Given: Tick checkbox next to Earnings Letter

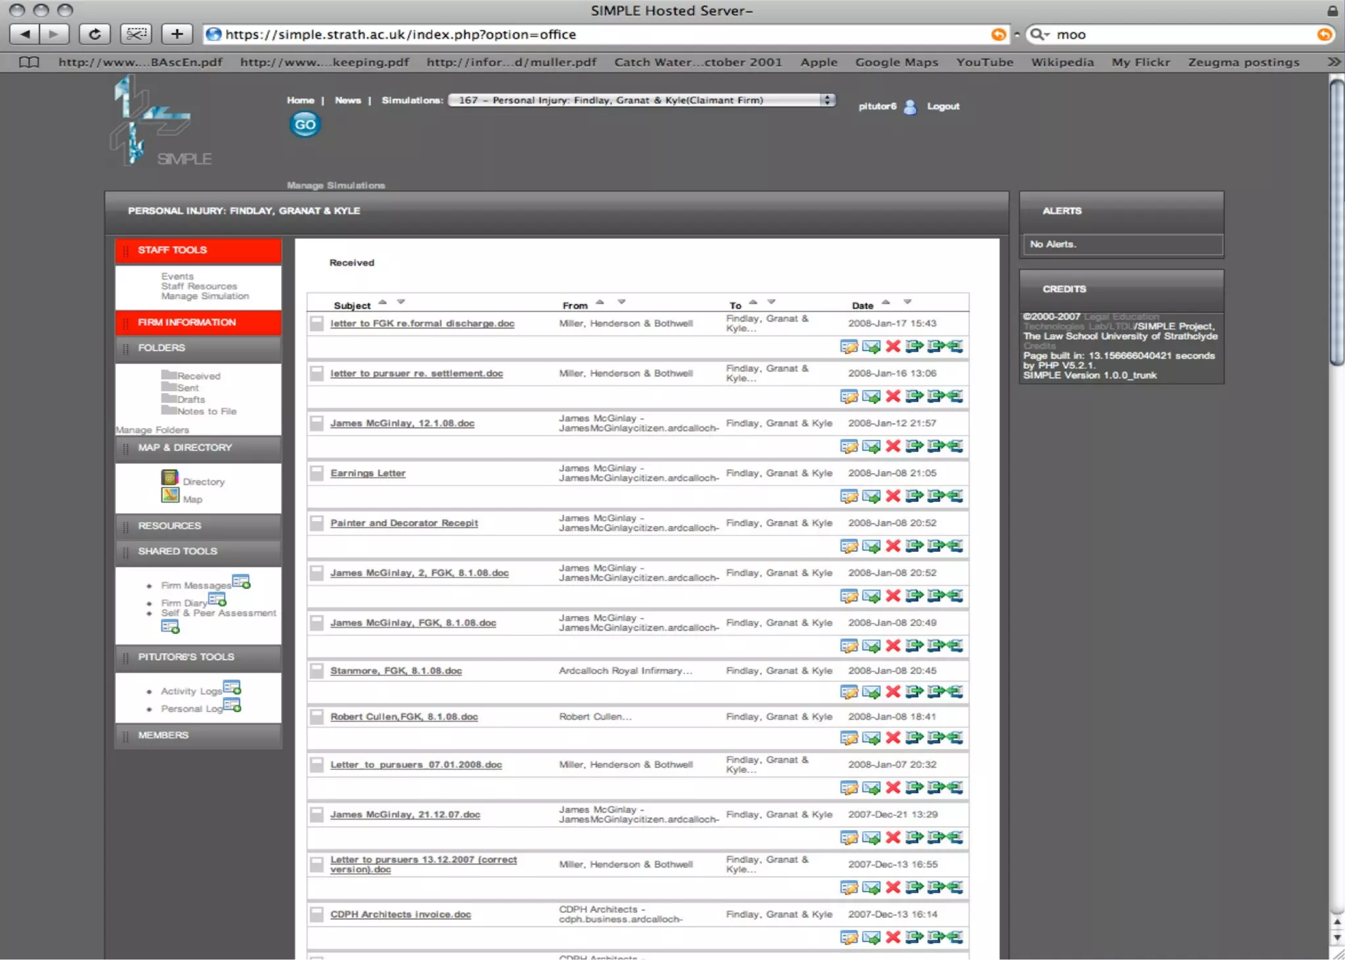Looking at the screenshot, I should coord(317,473).
